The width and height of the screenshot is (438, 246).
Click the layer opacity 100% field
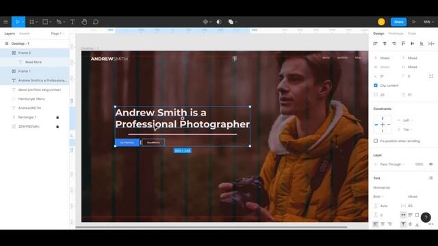(x=419, y=164)
